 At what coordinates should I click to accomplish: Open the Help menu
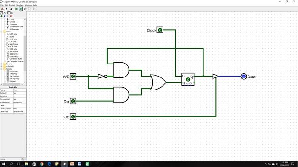click(x=35, y=5)
